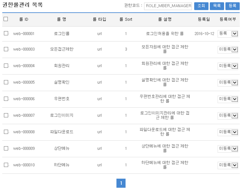
Task: Open 등록여부 dropdown for 상단메뉴 row
Action: tap(228, 149)
